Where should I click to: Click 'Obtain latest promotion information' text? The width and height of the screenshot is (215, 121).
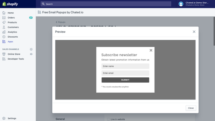[x=125, y=60]
